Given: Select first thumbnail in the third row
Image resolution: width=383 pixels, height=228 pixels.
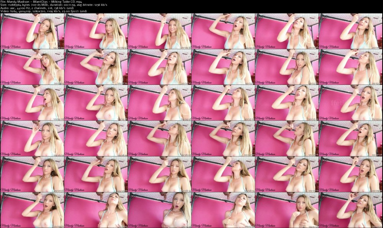Looking at the screenshot, I should click(x=32, y=103).
